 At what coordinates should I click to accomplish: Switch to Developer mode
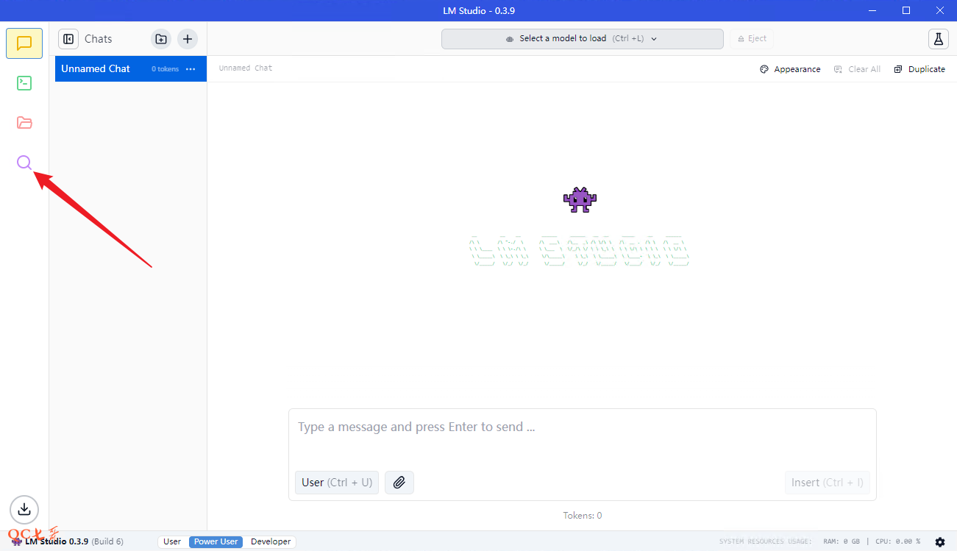pos(271,542)
